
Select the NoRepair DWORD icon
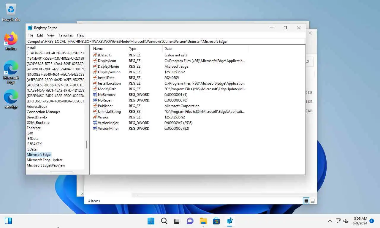[x=95, y=100]
